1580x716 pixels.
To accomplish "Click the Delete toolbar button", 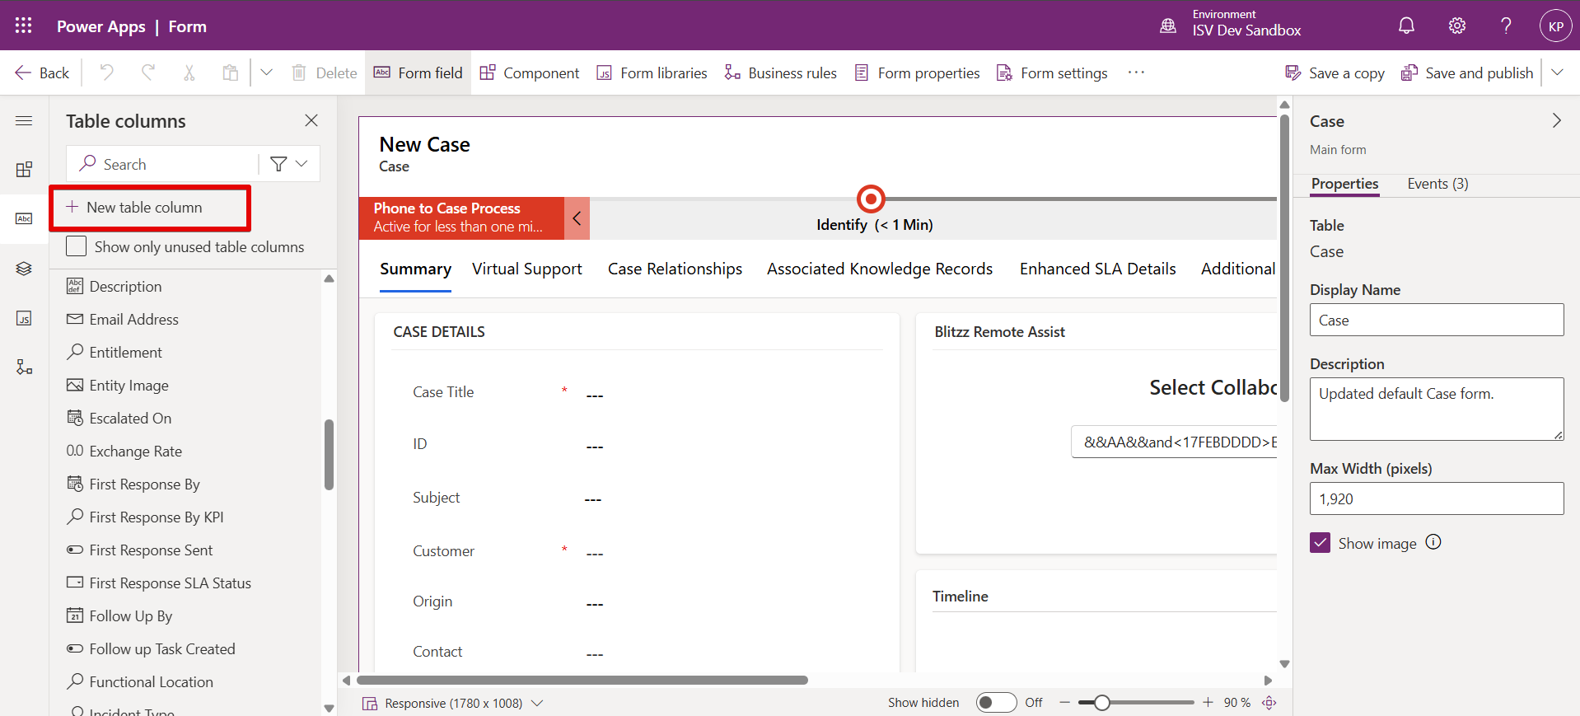I will click(x=325, y=73).
